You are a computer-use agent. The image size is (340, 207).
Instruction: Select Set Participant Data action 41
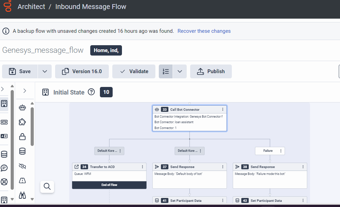point(190,200)
